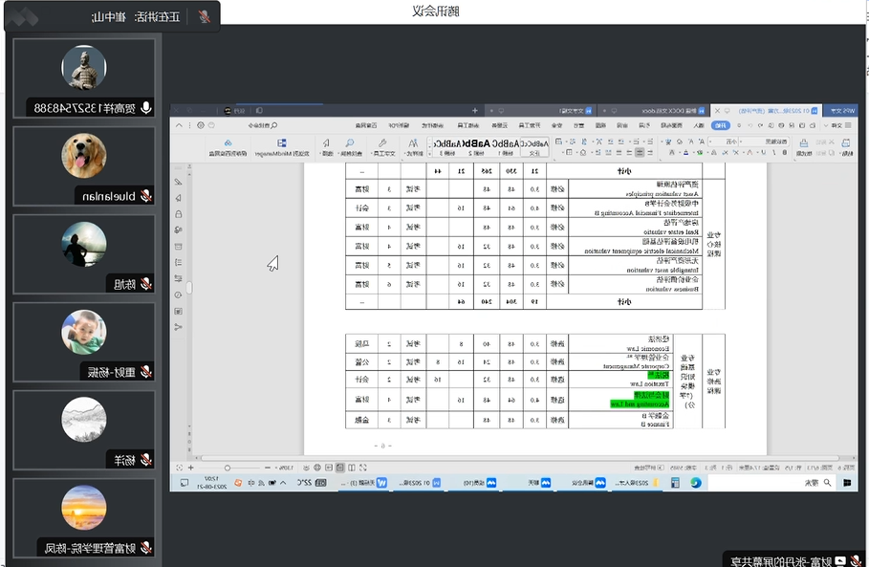This screenshot has height=567, width=869.
Task: Toggle the muted microphone icon next to 杨洋
Action: 145,460
